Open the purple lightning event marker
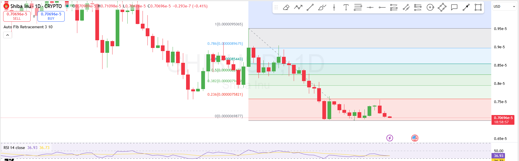 390,138
